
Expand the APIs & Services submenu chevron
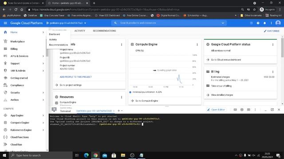pyautogui.click(x=43, y=56)
